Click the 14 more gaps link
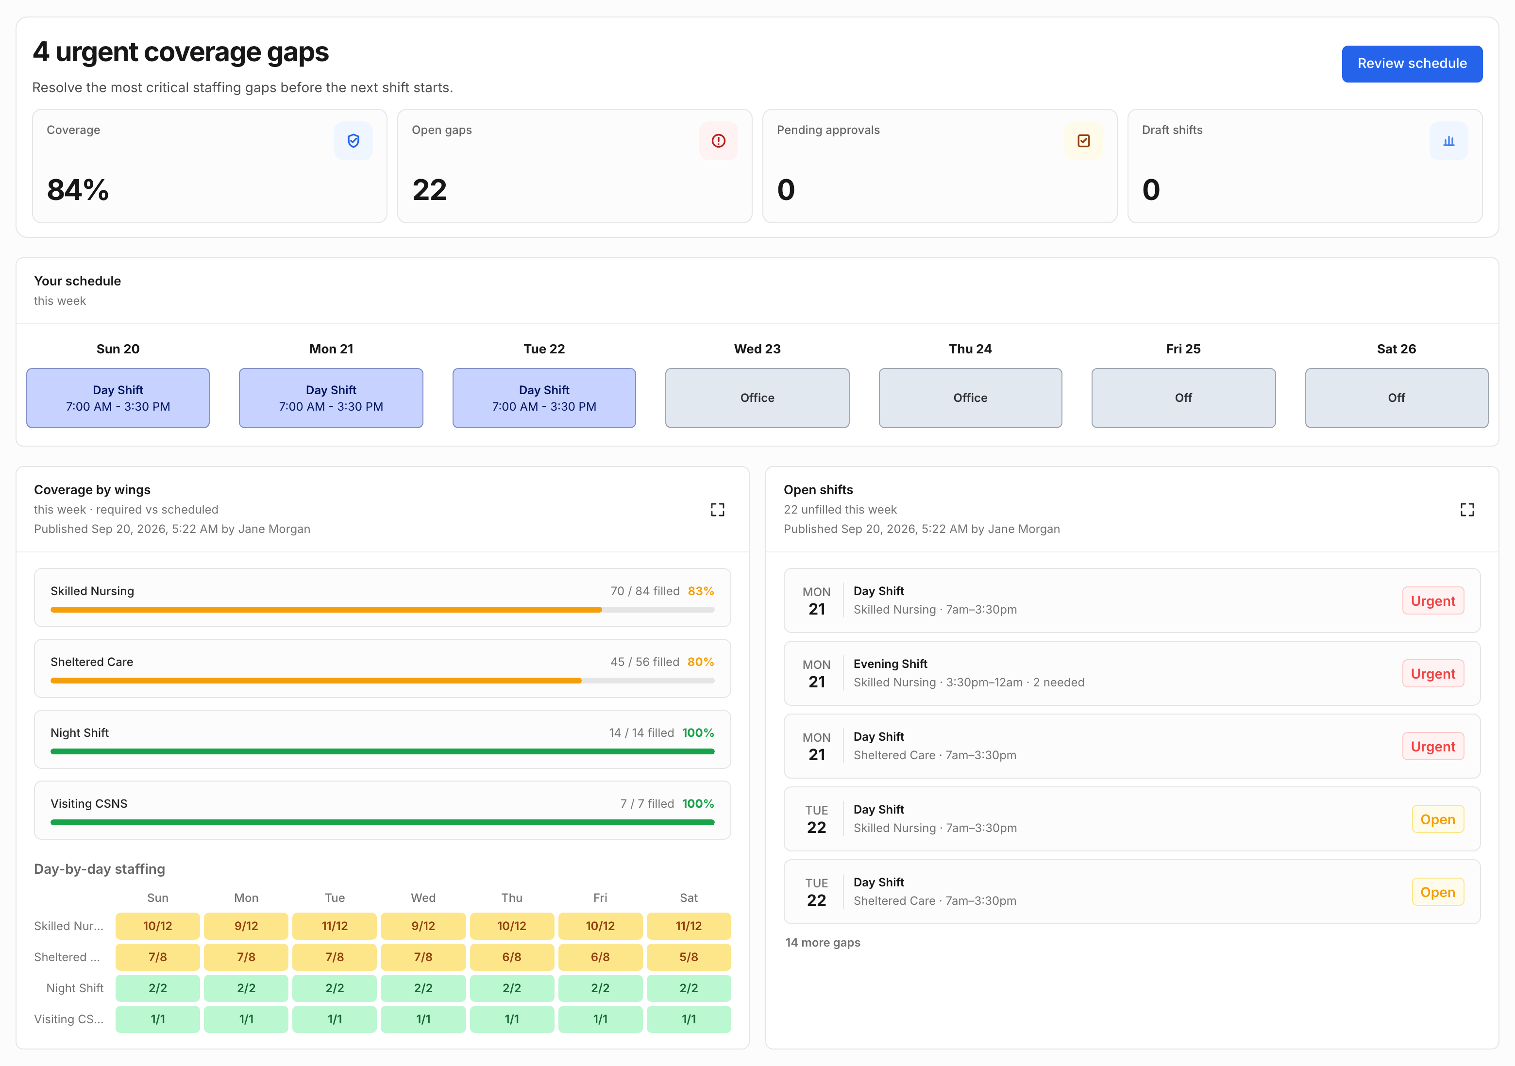 [x=823, y=943]
